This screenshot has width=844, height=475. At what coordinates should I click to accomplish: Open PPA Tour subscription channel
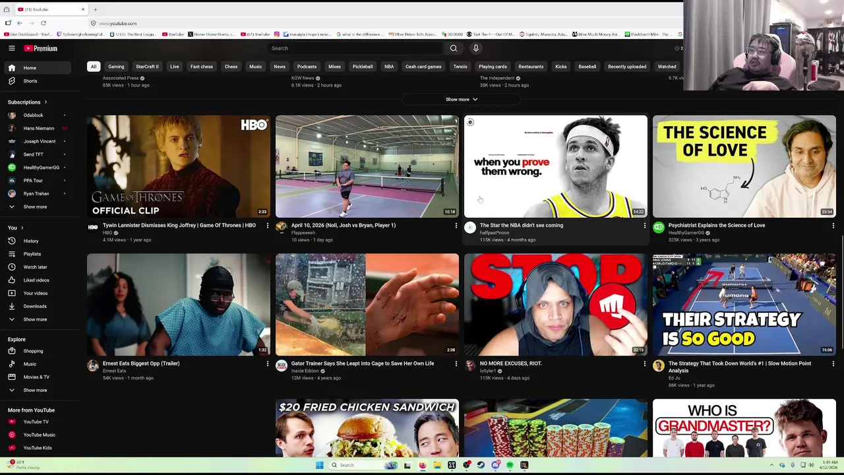coord(37,181)
